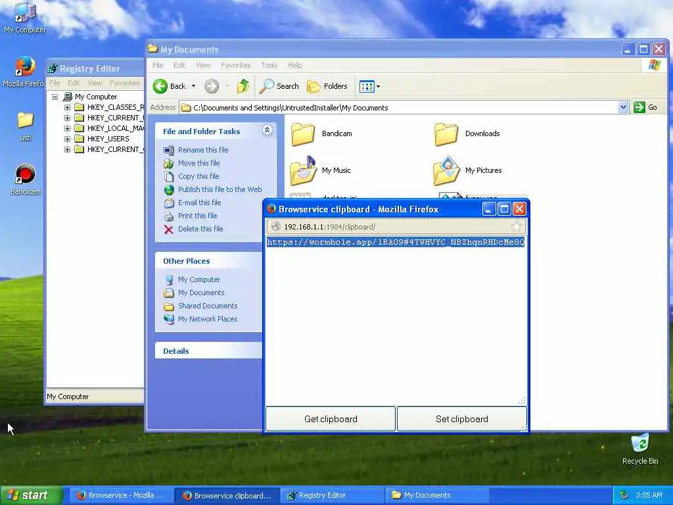Open the View menu in My Documents

(203, 65)
